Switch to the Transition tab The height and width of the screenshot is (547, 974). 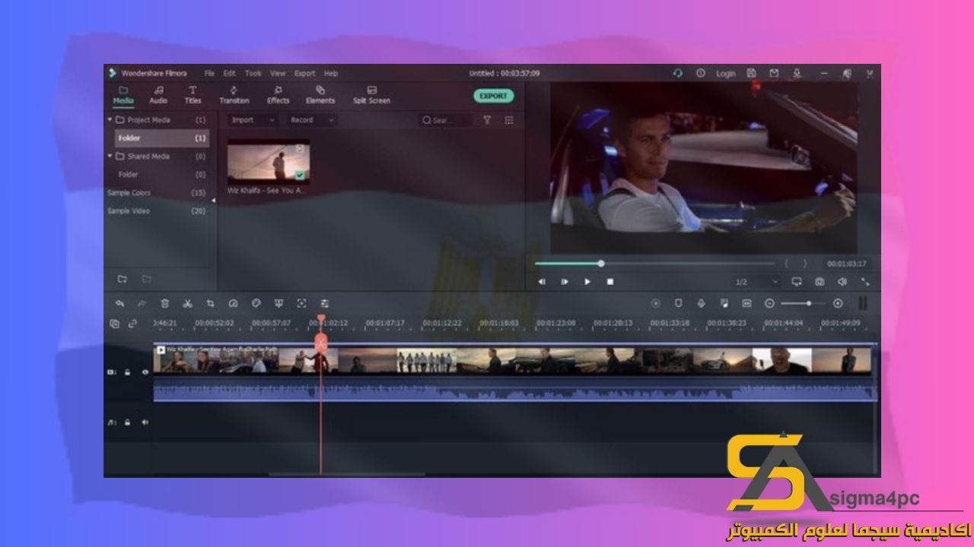tap(234, 94)
